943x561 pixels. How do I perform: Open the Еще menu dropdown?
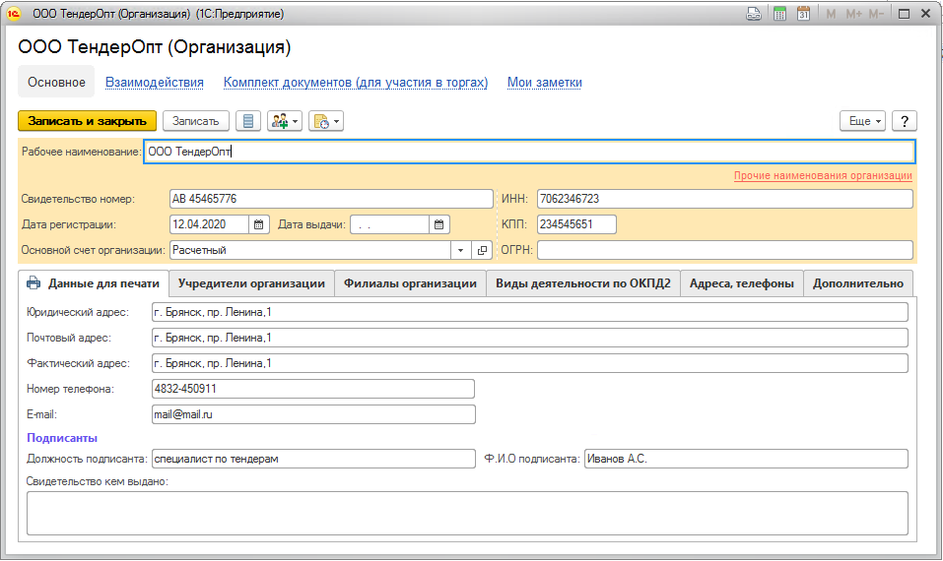click(863, 121)
